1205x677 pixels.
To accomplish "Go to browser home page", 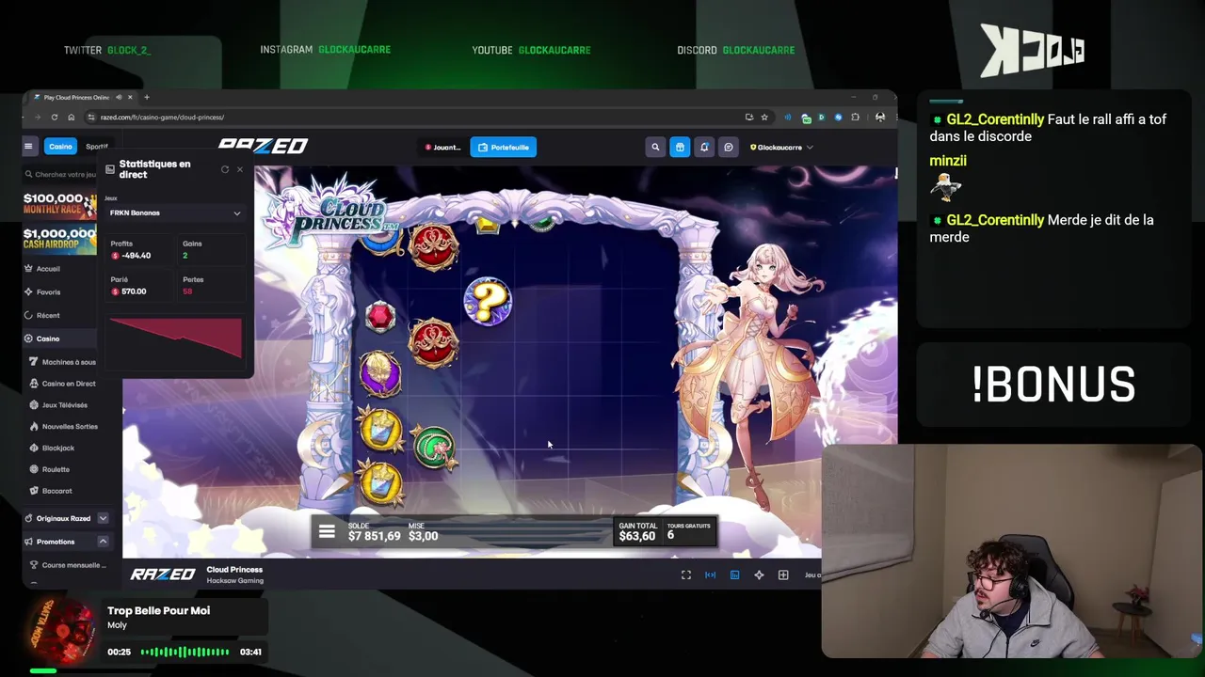I will 71,118.
